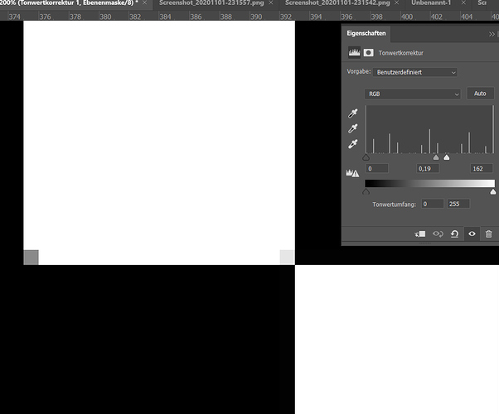The height and width of the screenshot is (414, 499).
Task: Open the Vorgabe preset dropdown
Action: (x=415, y=72)
